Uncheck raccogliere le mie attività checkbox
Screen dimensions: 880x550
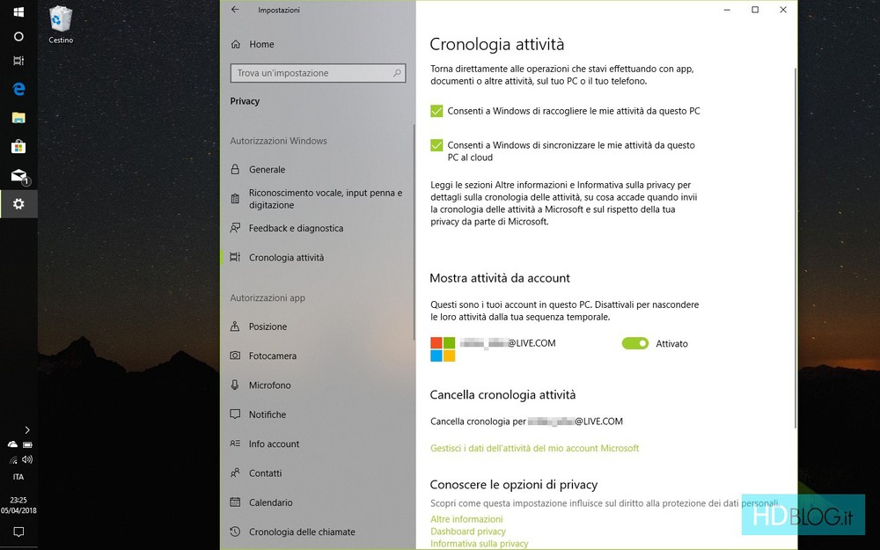[436, 111]
